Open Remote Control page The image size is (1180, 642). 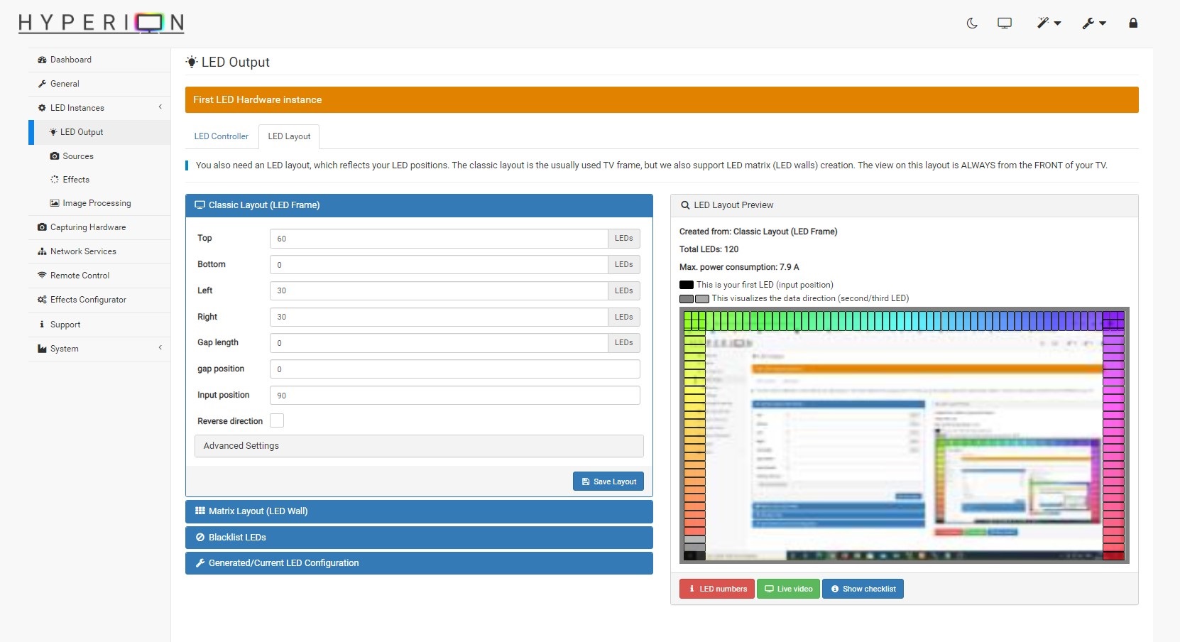(80, 276)
